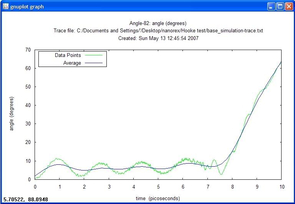Click the dark blue Average legend line sample

[94, 63]
